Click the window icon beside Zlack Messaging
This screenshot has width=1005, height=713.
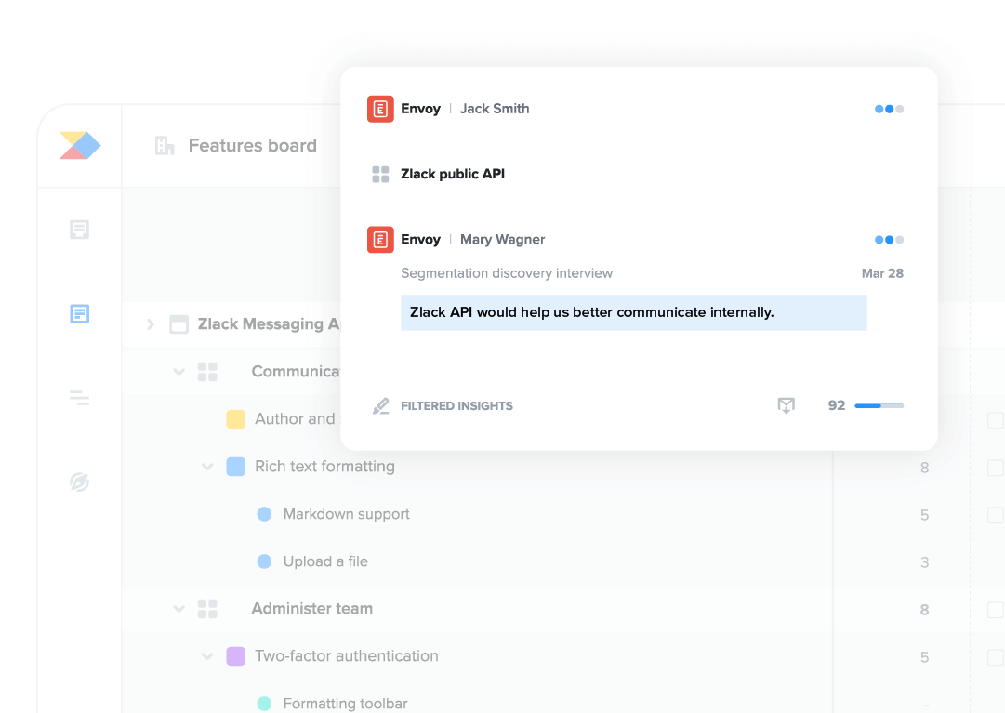coord(179,324)
